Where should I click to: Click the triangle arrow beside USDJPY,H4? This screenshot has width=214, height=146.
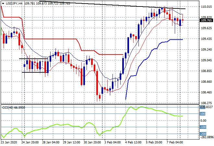(3, 4)
